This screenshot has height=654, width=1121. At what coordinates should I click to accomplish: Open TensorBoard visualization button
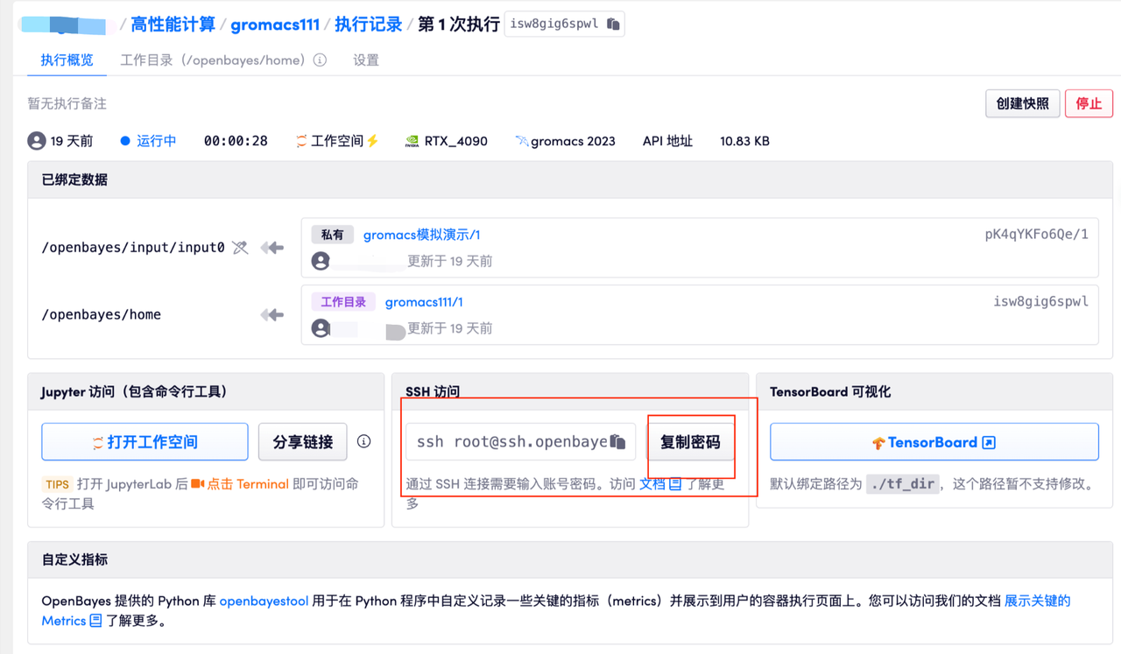[x=934, y=442]
